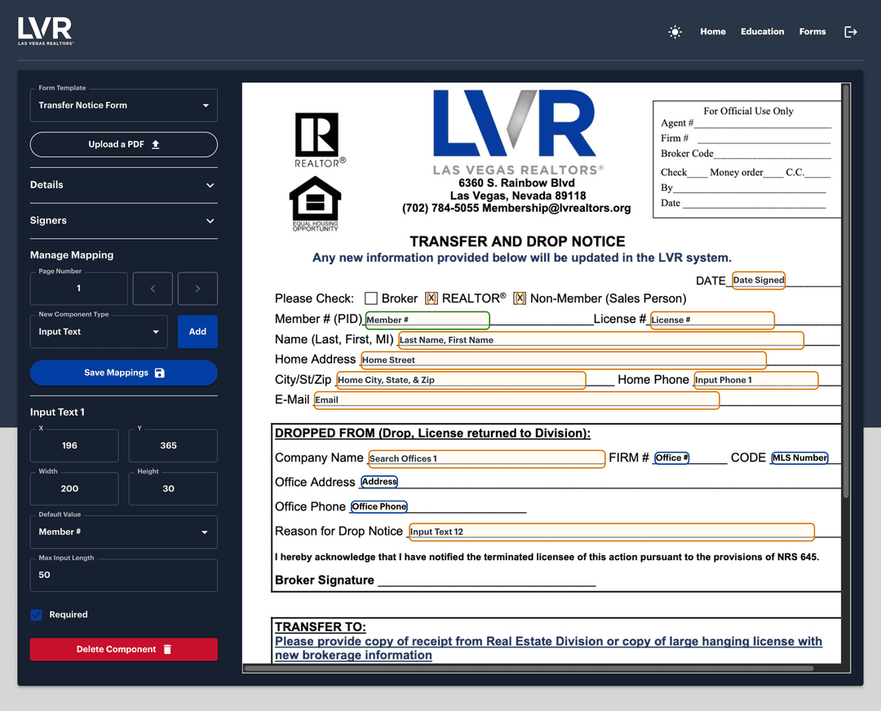Click the Upload a PDF button
The image size is (881, 711).
[x=124, y=144]
